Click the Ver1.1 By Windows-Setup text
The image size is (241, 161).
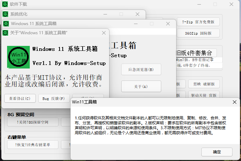coord(69,63)
